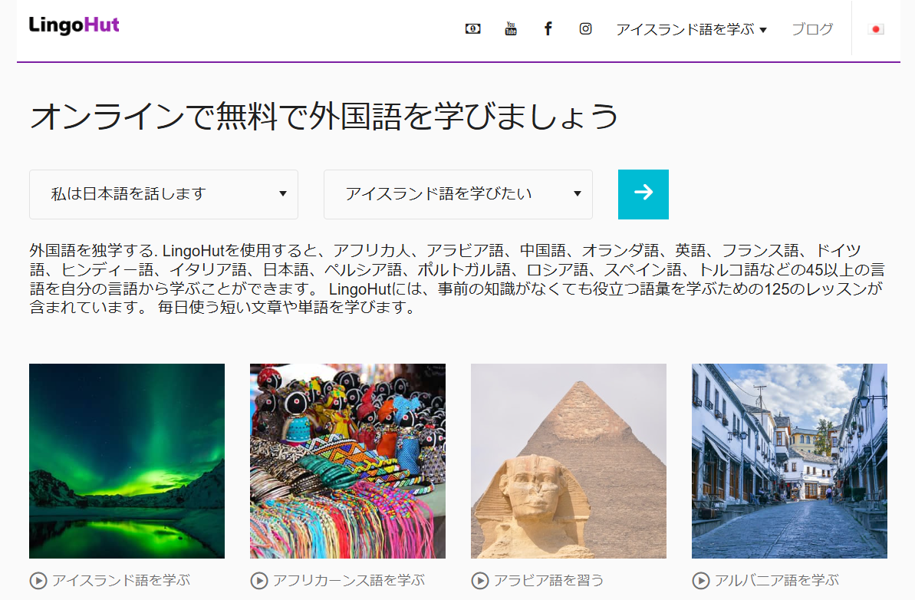Viewport: 915px width, 600px height.
Task: Click play icon beside アイスランド語を学ぶ
Action: point(38,581)
